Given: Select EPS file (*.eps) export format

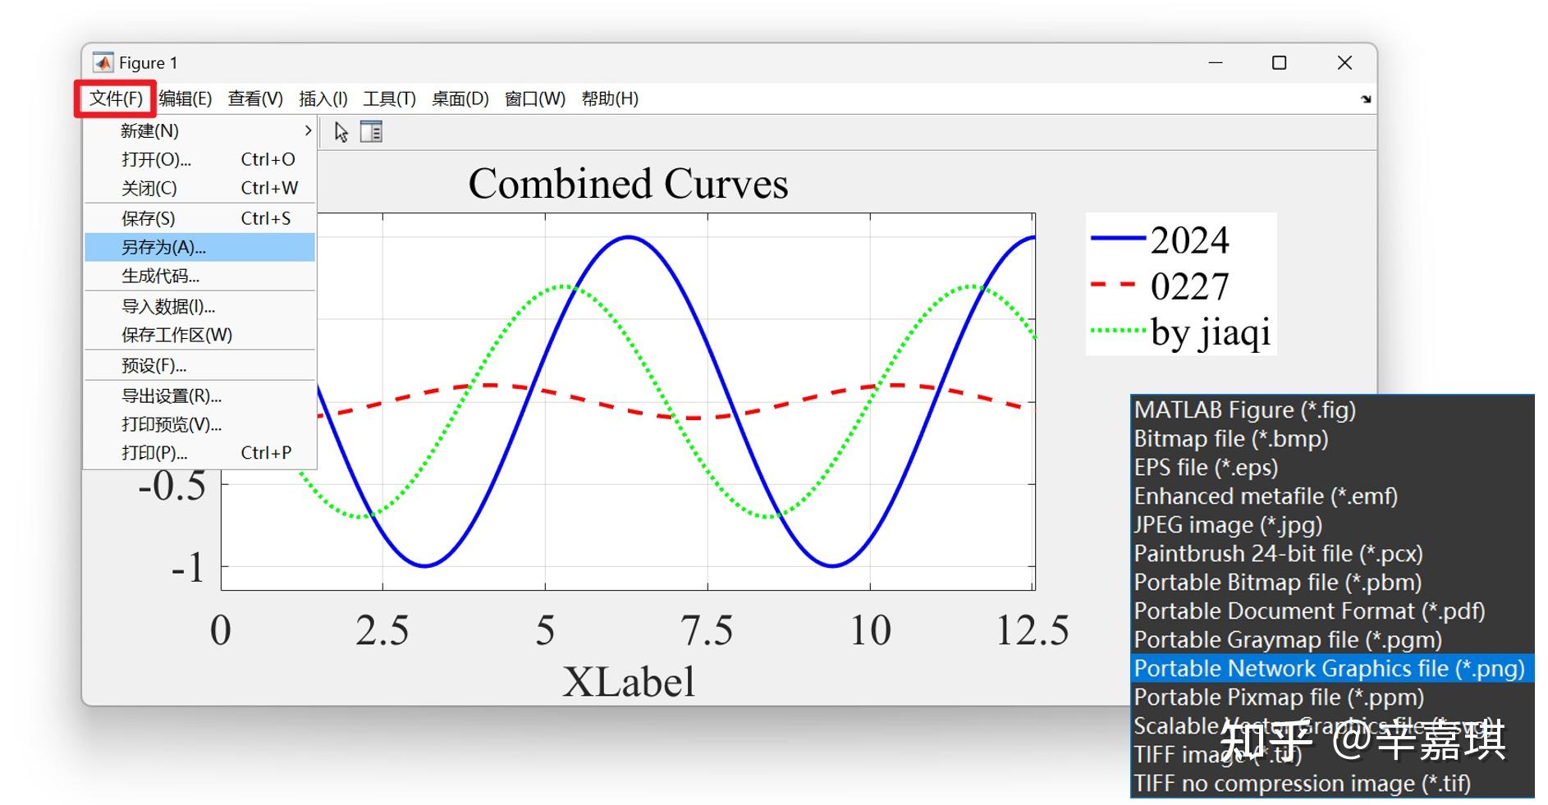Looking at the screenshot, I should [x=1206, y=467].
